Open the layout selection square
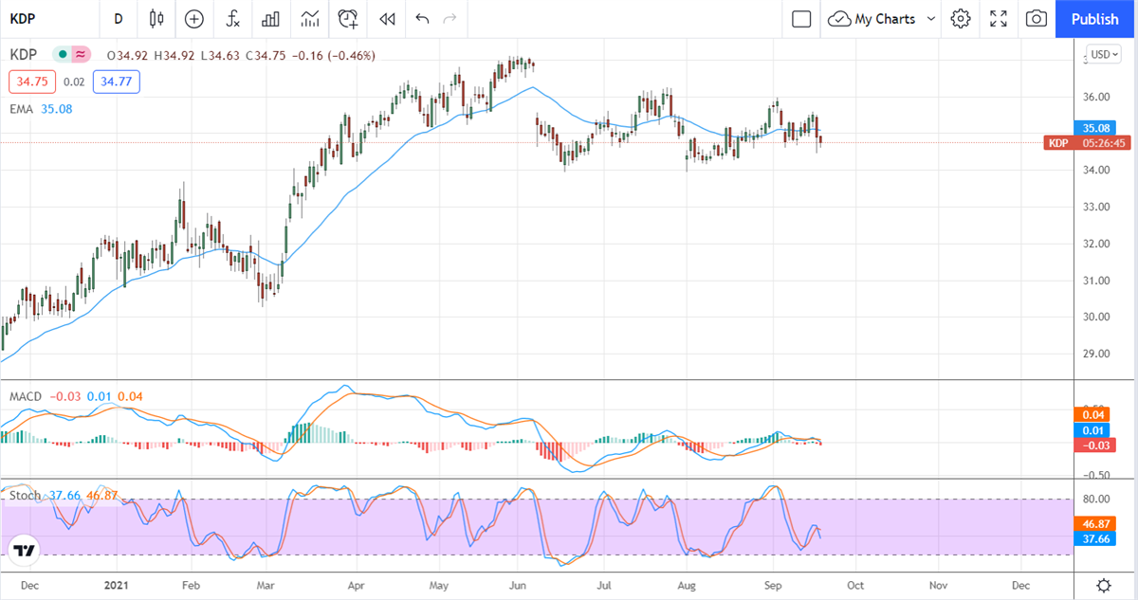 click(x=801, y=19)
